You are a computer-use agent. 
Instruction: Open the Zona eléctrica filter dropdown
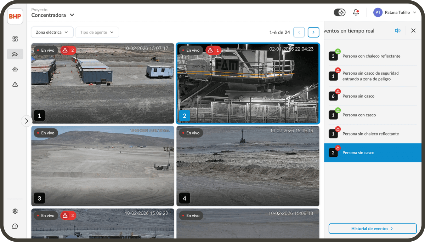click(x=52, y=32)
